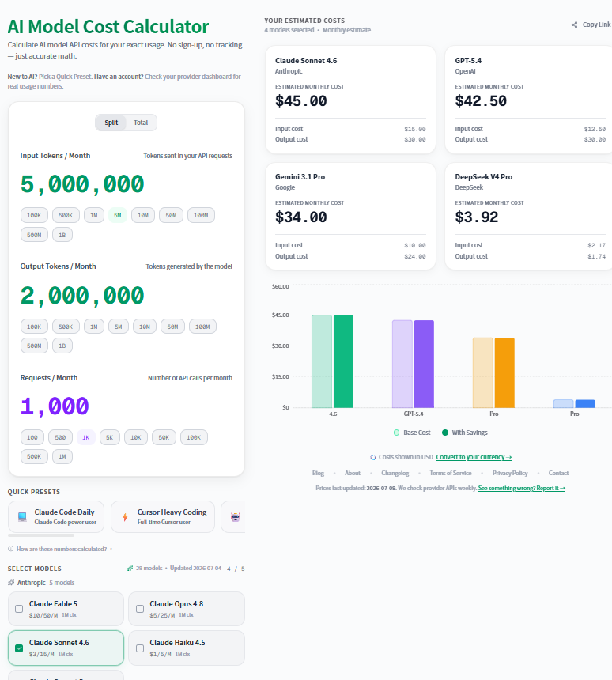The height and width of the screenshot is (680, 612).
Task: Click the partially visible third preset icon
Action: pos(236,517)
